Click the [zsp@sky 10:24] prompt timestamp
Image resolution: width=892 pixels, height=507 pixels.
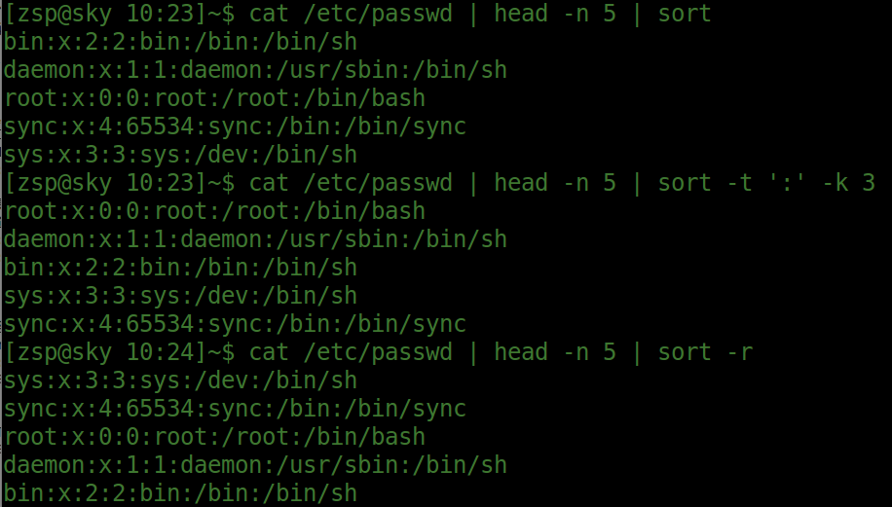[x=117, y=352]
